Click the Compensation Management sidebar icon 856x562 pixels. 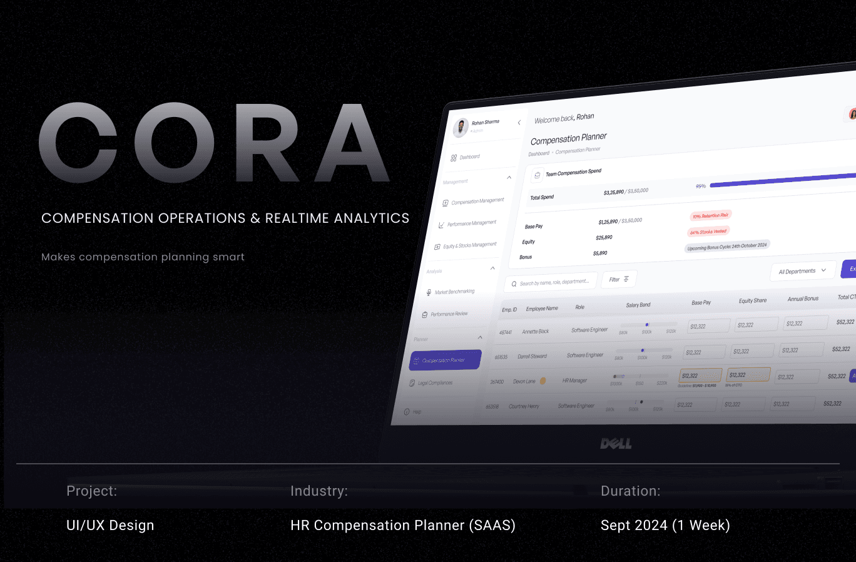pos(446,203)
